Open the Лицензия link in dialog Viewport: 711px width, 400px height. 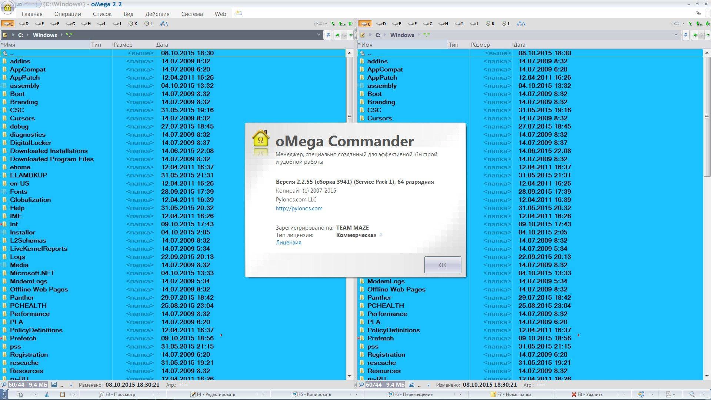pos(288,242)
